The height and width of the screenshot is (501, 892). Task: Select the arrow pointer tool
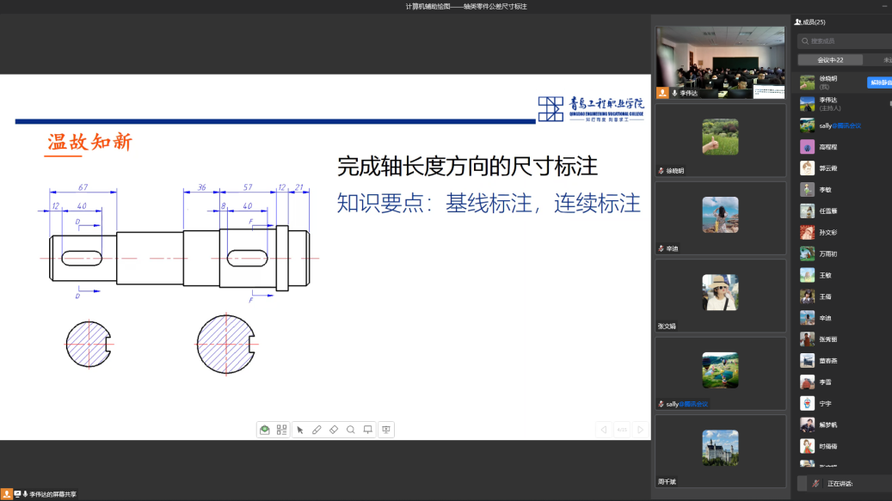click(x=300, y=430)
